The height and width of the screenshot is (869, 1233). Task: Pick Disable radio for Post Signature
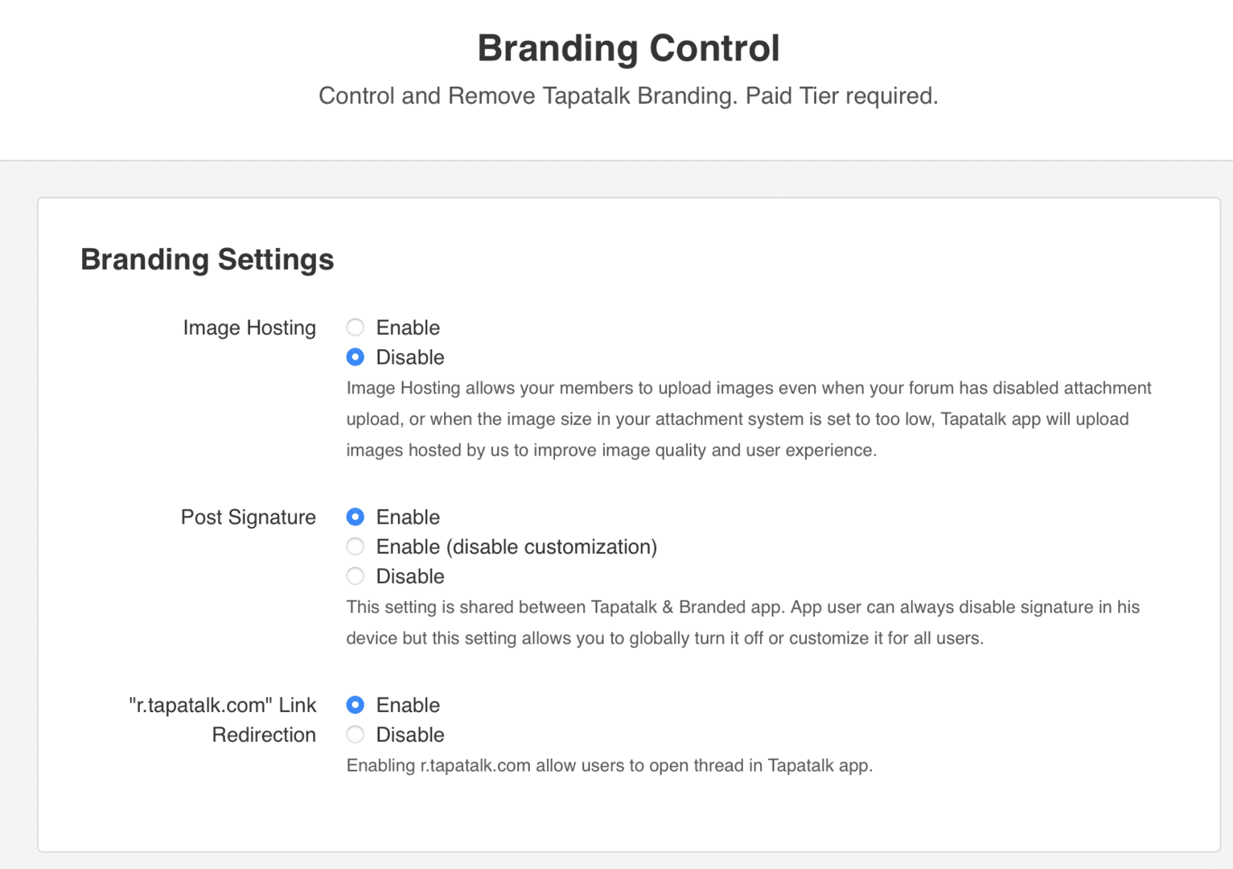355,577
